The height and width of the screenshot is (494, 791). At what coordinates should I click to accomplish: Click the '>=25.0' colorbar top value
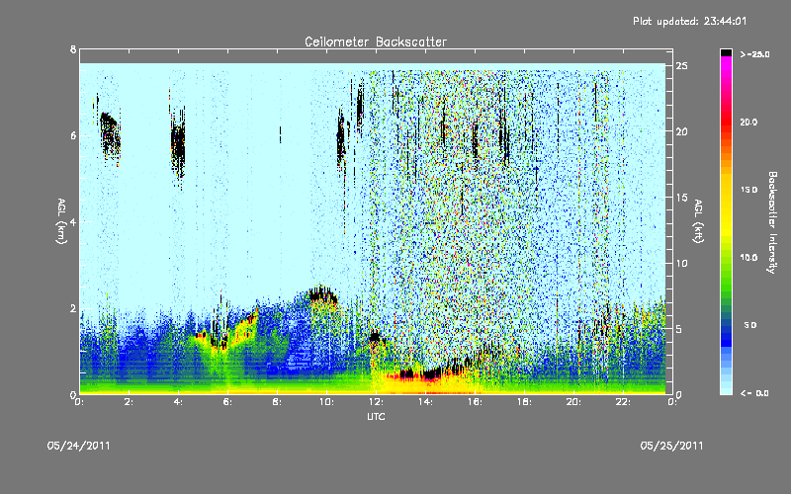pos(754,54)
